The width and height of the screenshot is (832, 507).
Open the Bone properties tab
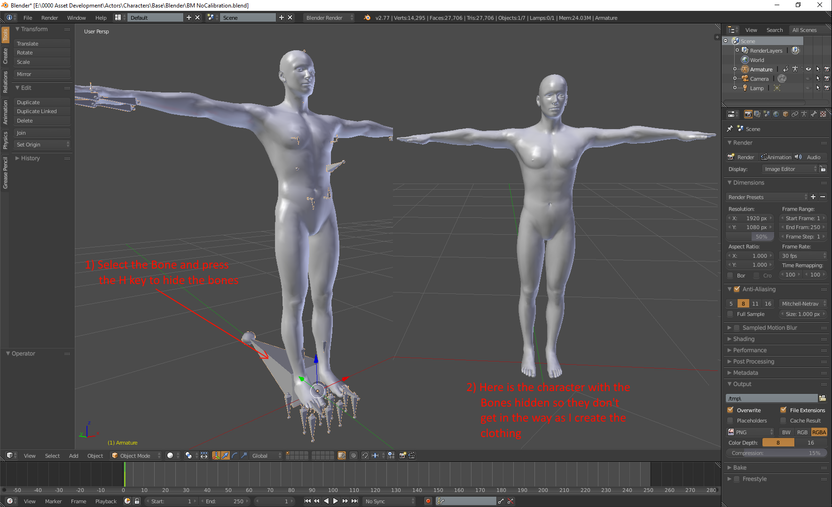click(814, 114)
